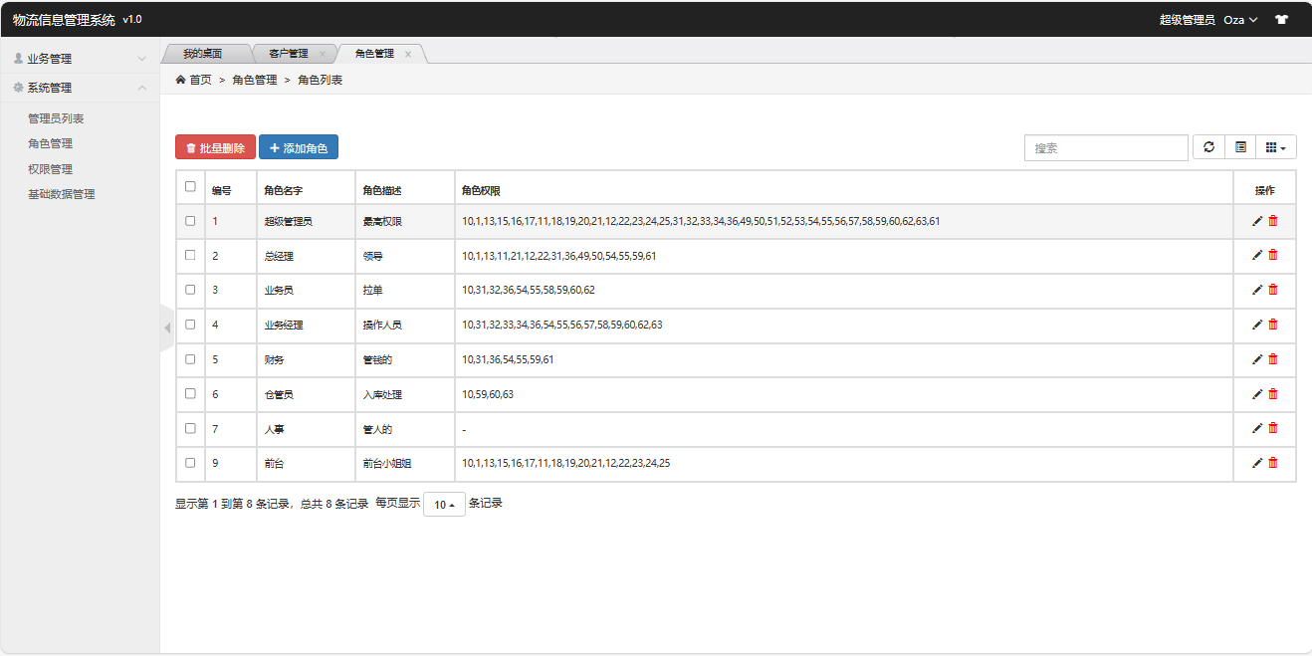Open 角色管理 in the sidebar

50,143
